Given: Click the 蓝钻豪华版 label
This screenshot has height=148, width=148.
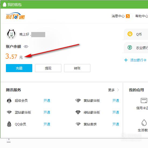Looking at the screenshot, I should pyautogui.click(x=23, y=112).
